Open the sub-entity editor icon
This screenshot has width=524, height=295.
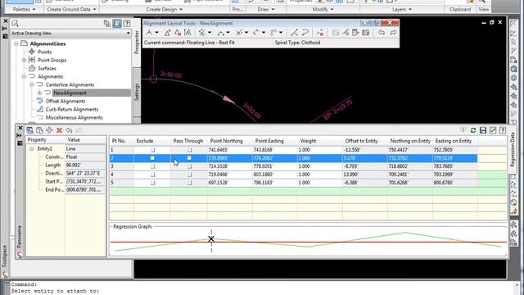pyautogui.click(x=355, y=33)
